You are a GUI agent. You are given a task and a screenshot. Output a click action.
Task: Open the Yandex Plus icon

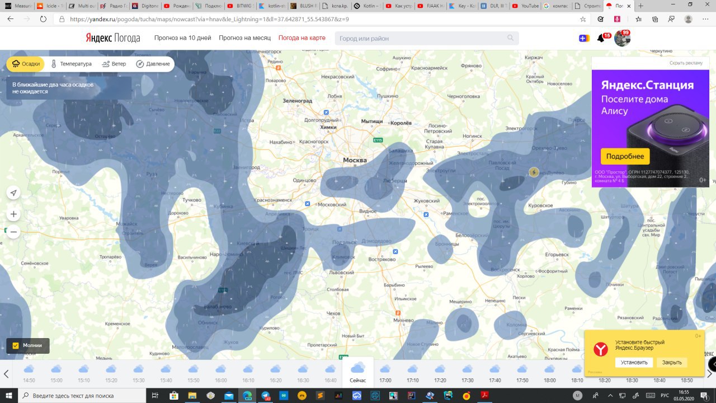[x=584, y=38]
